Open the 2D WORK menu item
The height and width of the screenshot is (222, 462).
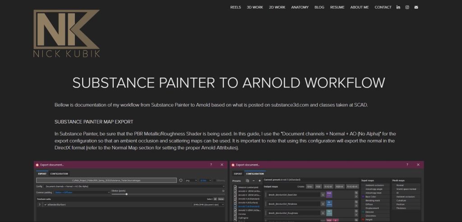[x=277, y=7]
